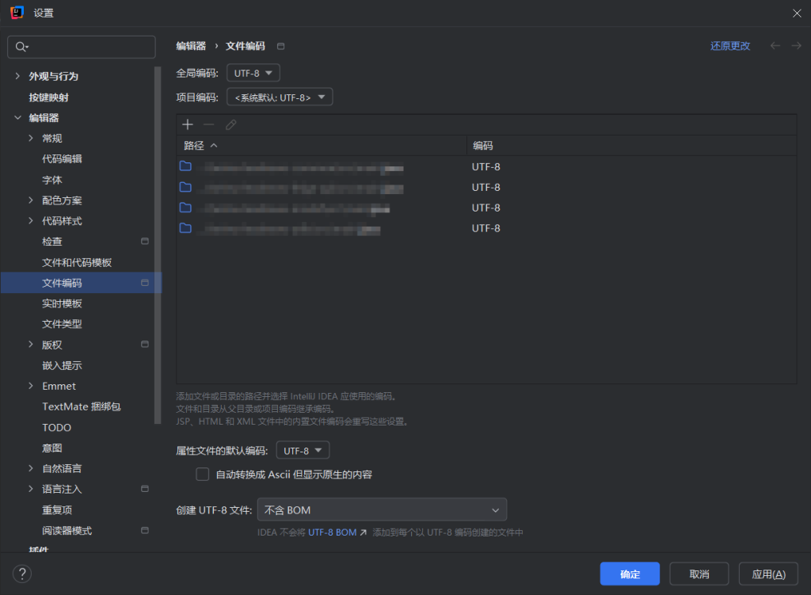Click the forward navigation arrow icon
Viewport: 811px width, 595px height.
(796, 46)
